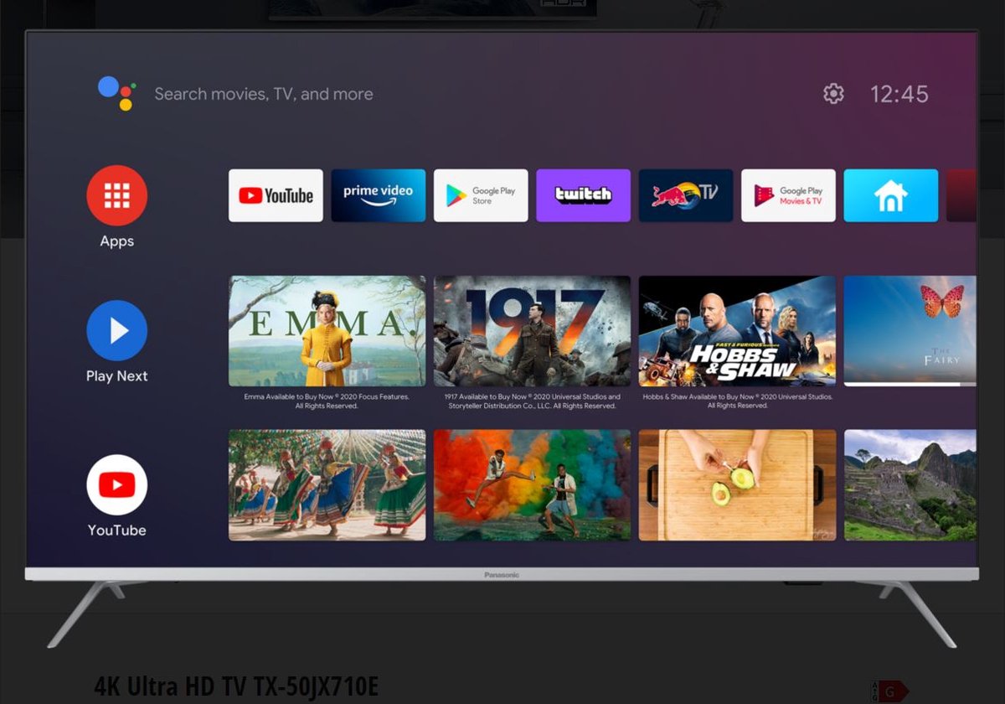The image size is (1005, 704).
Task: Select the blue Play Next icon
Action: pyautogui.click(x=116, y=331)
